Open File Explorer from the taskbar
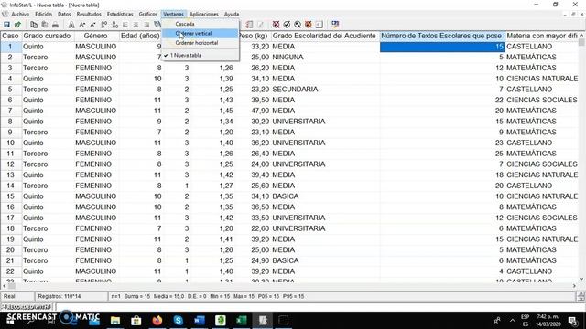This screenshot has width=586, height=329. (x=115, y=321)
